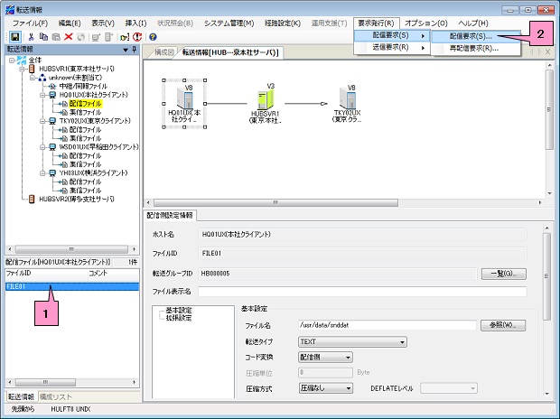Choose 再配信要求(R) from the submenu

473,48
